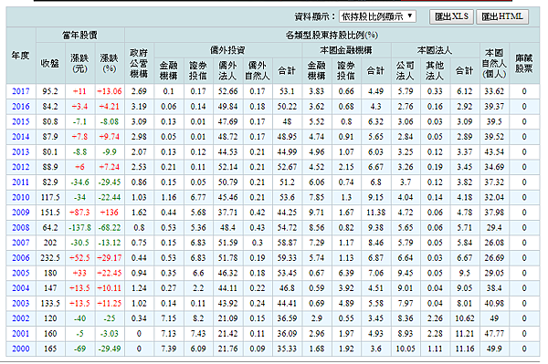Open the 資料顯示 dropdown 依持股比例顯示

[x=377, y=16]
